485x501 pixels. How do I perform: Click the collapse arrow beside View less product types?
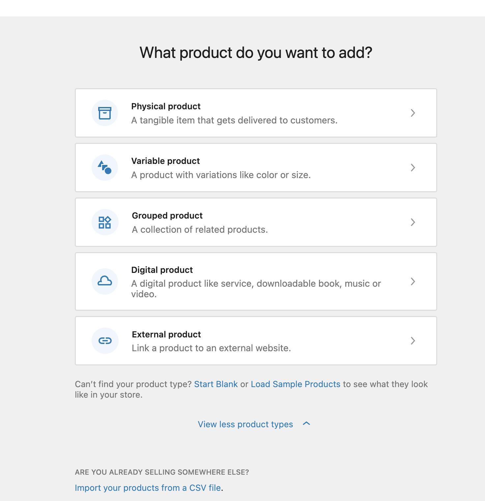(x=306, y=424)
